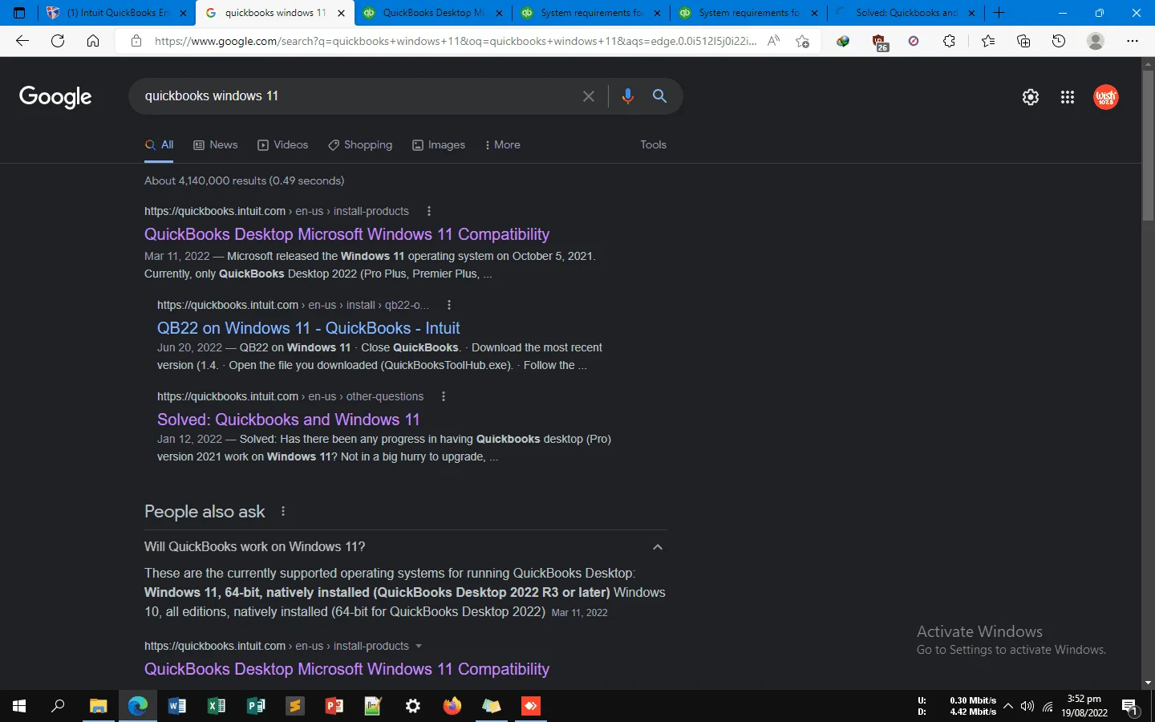Show hidden system tray icons chevron

coord(1008,706)
